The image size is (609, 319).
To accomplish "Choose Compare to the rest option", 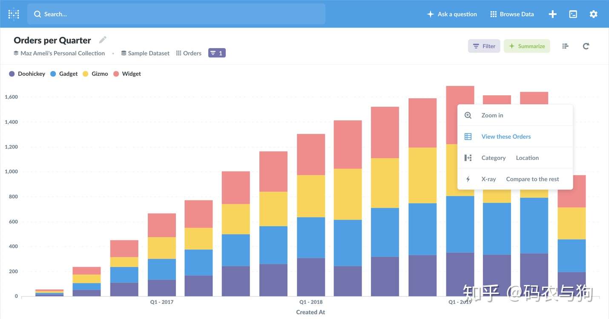I will coord(532,179).
